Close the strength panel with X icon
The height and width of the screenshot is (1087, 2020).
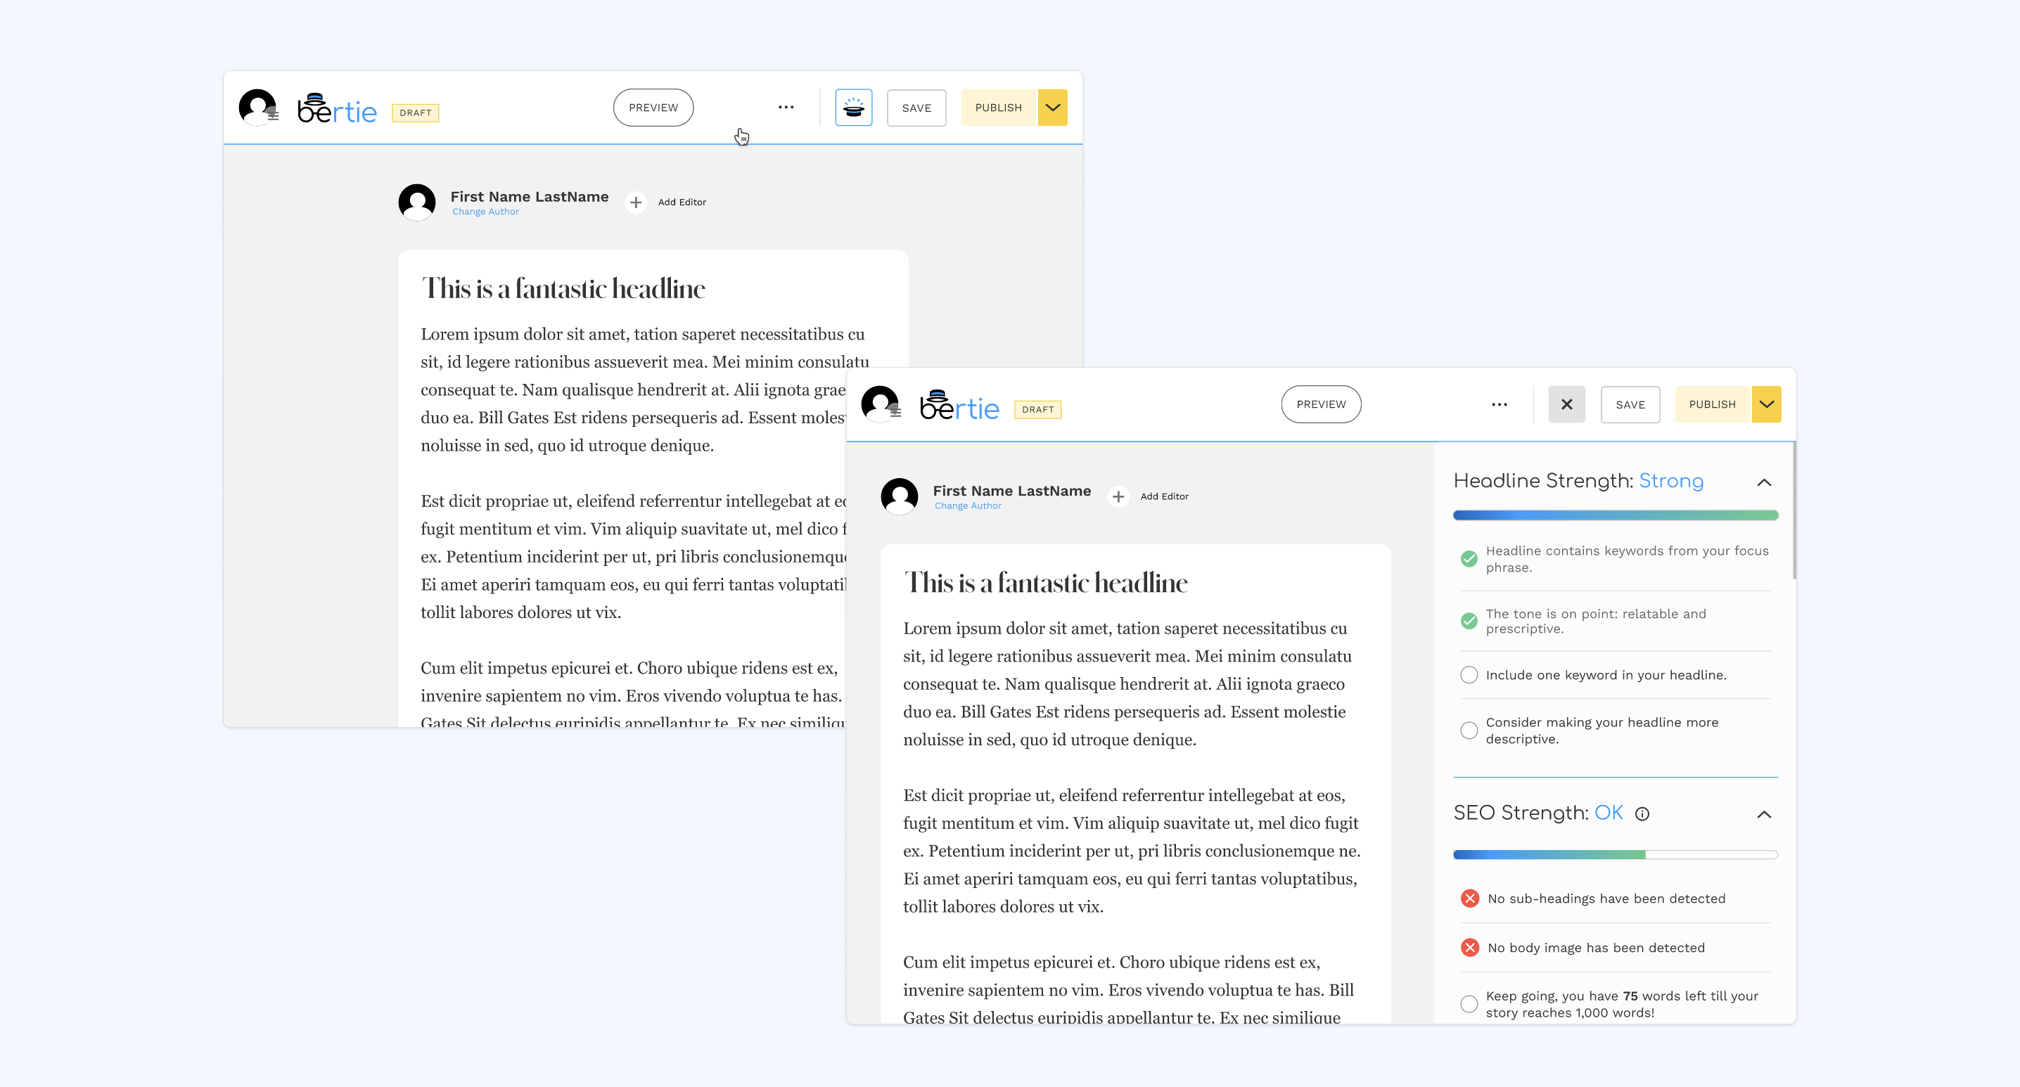pyautogui.click(x=1566, y=404)
